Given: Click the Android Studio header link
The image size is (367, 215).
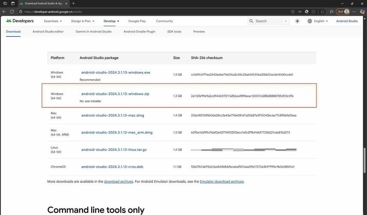Looking at the screenshot, I should [347, 21].
